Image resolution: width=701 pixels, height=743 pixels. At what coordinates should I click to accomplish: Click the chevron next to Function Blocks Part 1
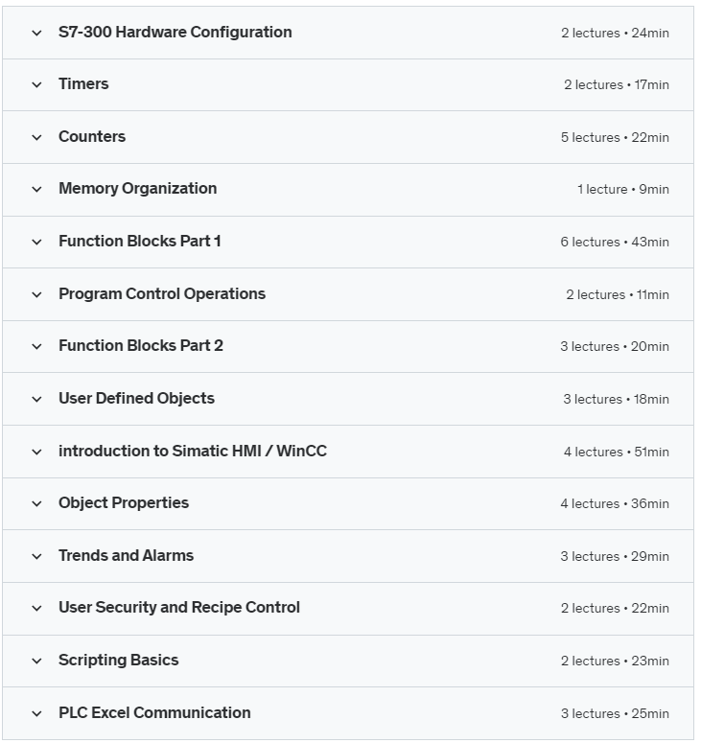coord(36,242)
